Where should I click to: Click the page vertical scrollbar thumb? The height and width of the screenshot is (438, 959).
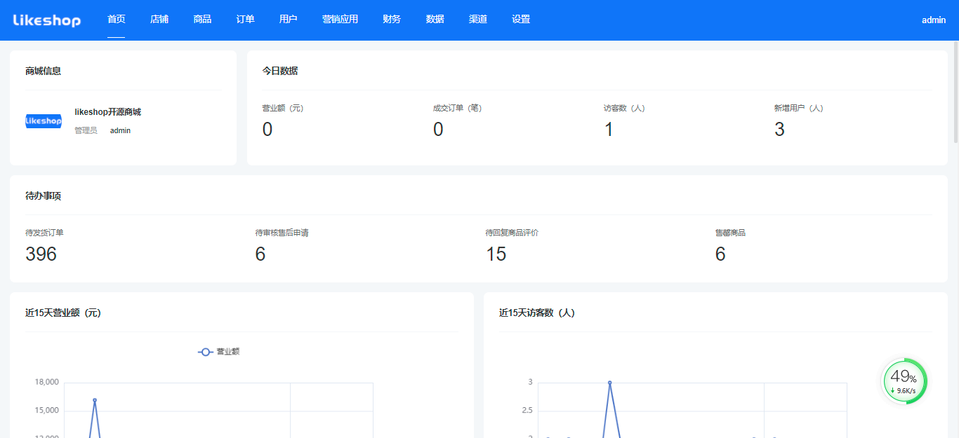955,91
